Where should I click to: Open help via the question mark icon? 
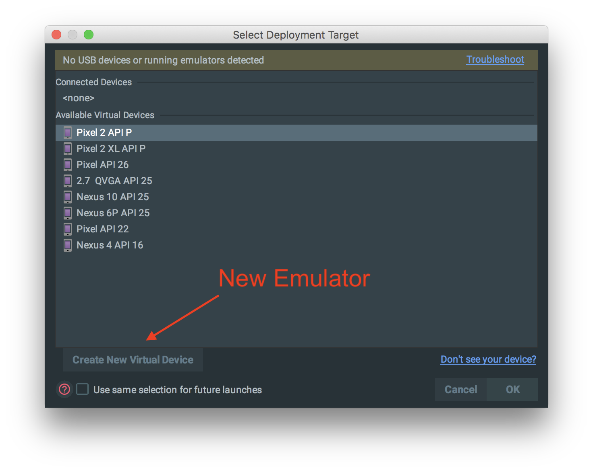point(64,389)
